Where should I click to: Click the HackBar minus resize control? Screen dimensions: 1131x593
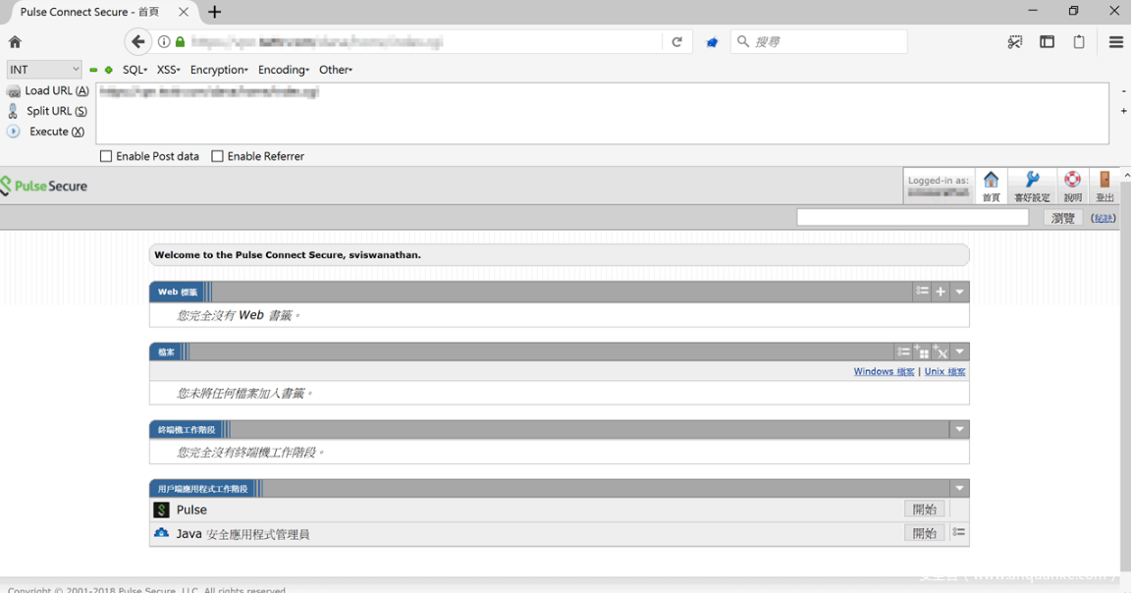coord(1123,91)
